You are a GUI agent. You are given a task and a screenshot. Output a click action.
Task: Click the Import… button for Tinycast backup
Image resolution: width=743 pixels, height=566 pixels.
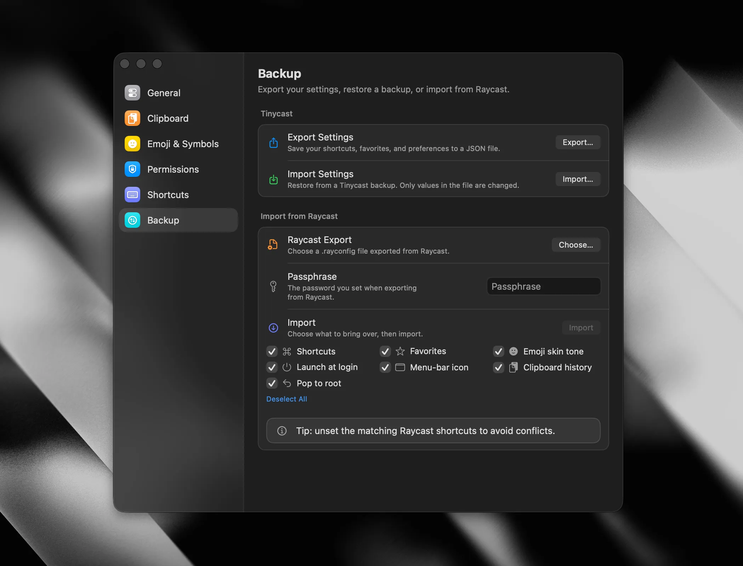(578, 179)
